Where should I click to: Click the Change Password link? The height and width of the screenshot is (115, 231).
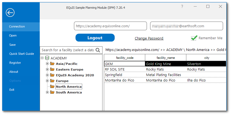pyautogui.click(x=149, y=38)
